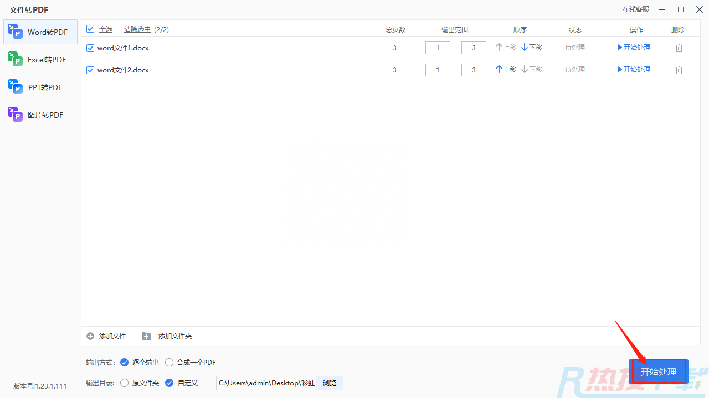Uncheck word文件1.docx in the file list

pos(90,48)
